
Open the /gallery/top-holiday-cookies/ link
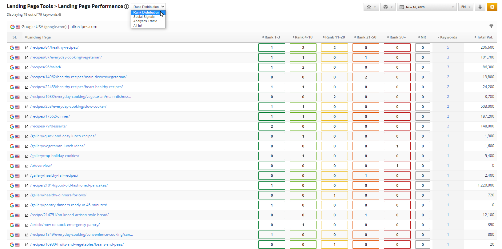(x=54, y=156)
